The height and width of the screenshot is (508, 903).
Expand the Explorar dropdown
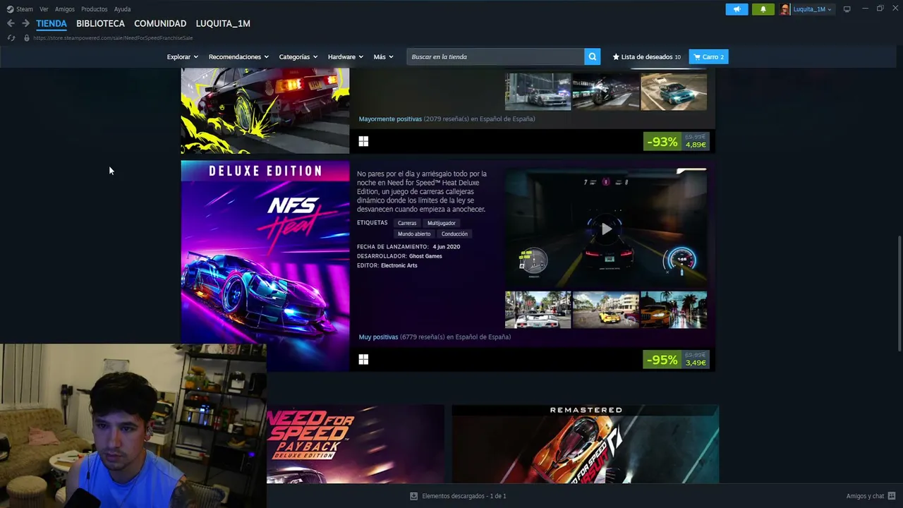(182, 56)
